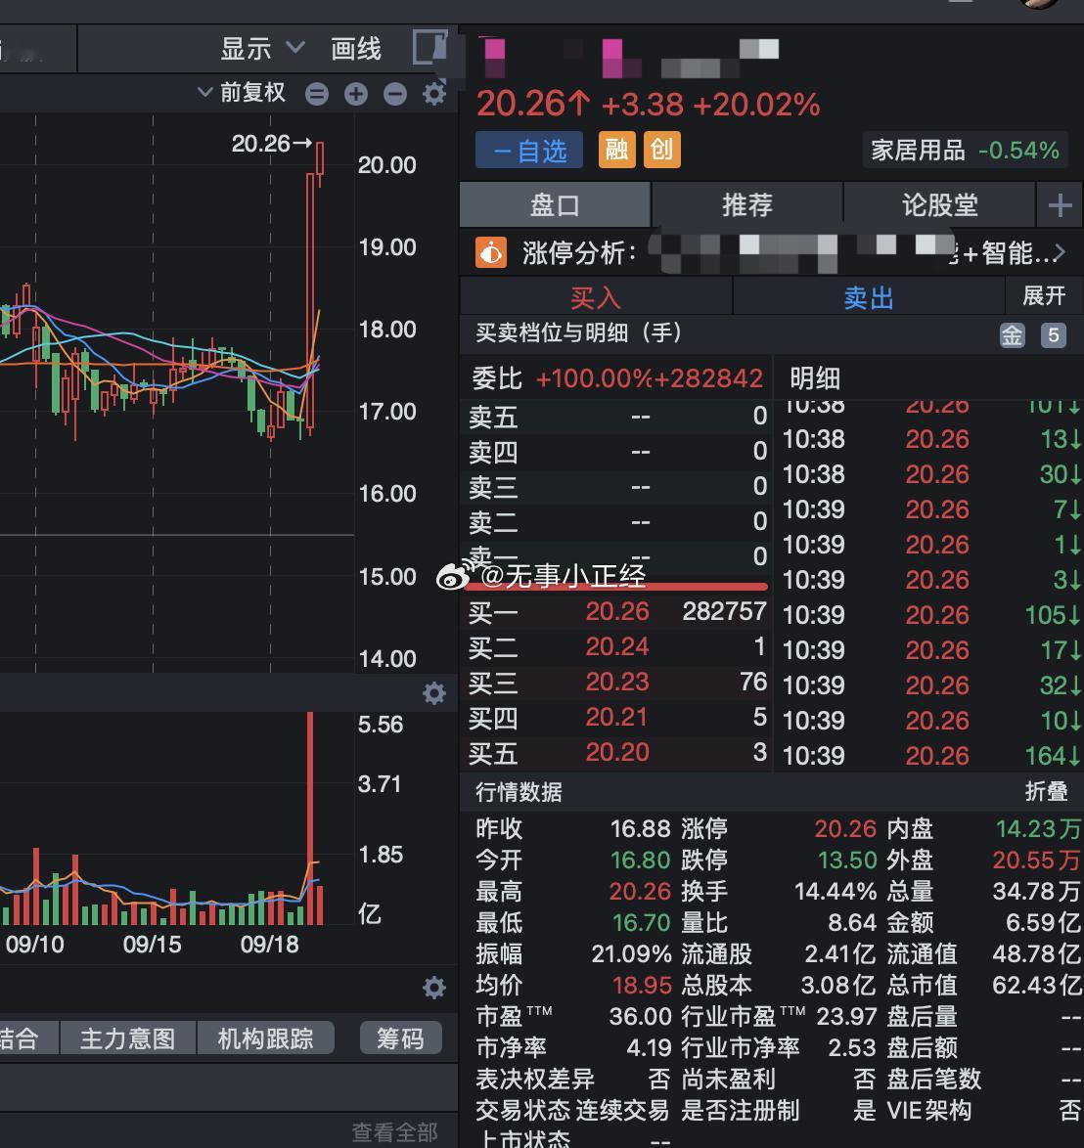The height and width of the screenshot is (1148, 1084).
Task: Open lower indicator panel settings gear
Action: tap(434, 988)
